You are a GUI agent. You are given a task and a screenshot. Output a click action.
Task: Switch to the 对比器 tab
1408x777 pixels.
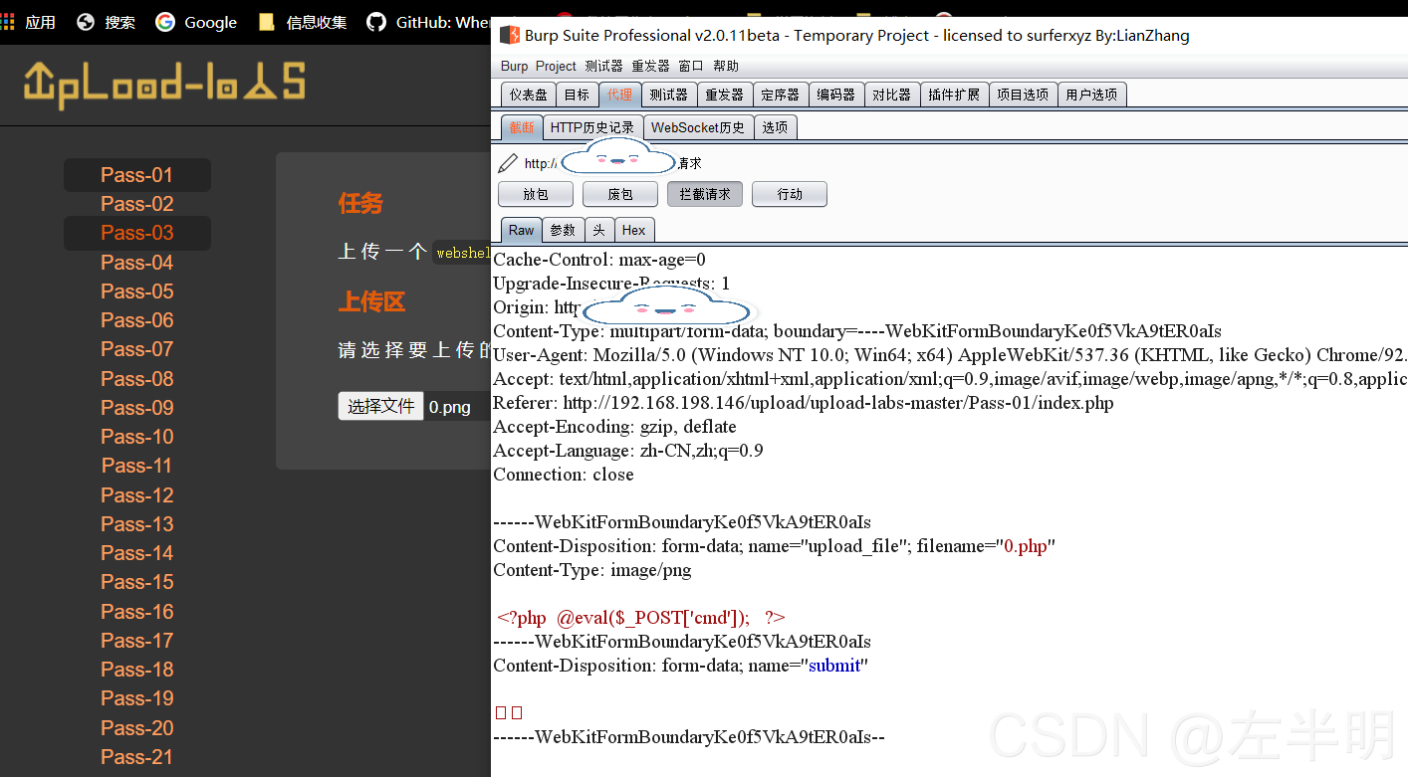coord(891,95)
